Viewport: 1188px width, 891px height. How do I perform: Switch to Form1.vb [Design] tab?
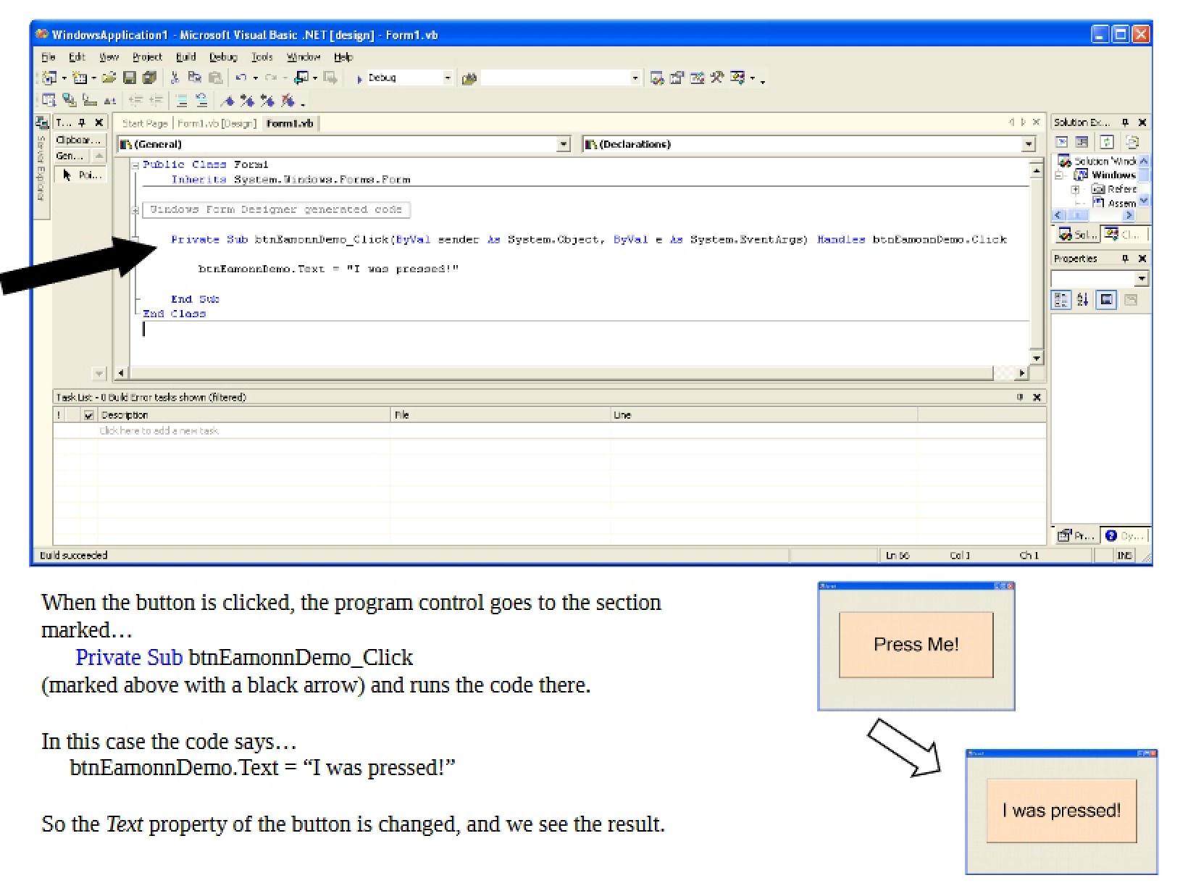click(217, 124)
